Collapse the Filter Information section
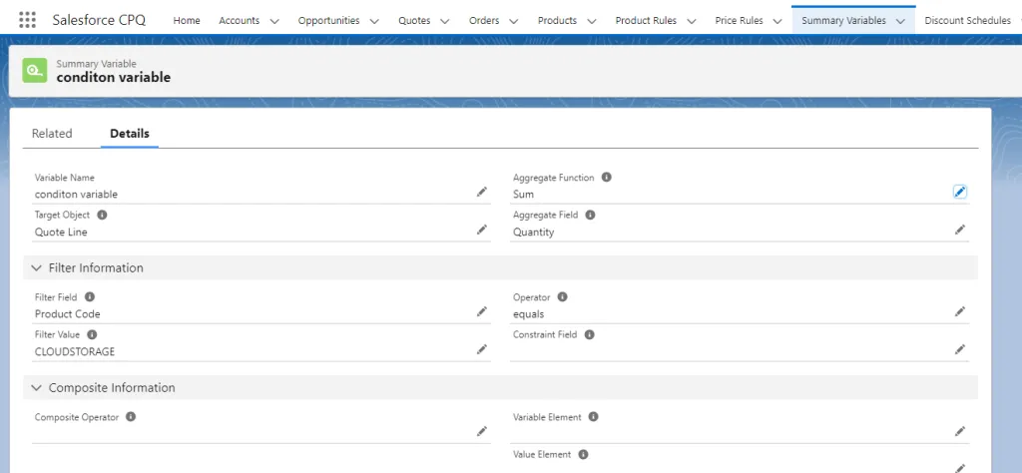 click(x=37, y=267)
